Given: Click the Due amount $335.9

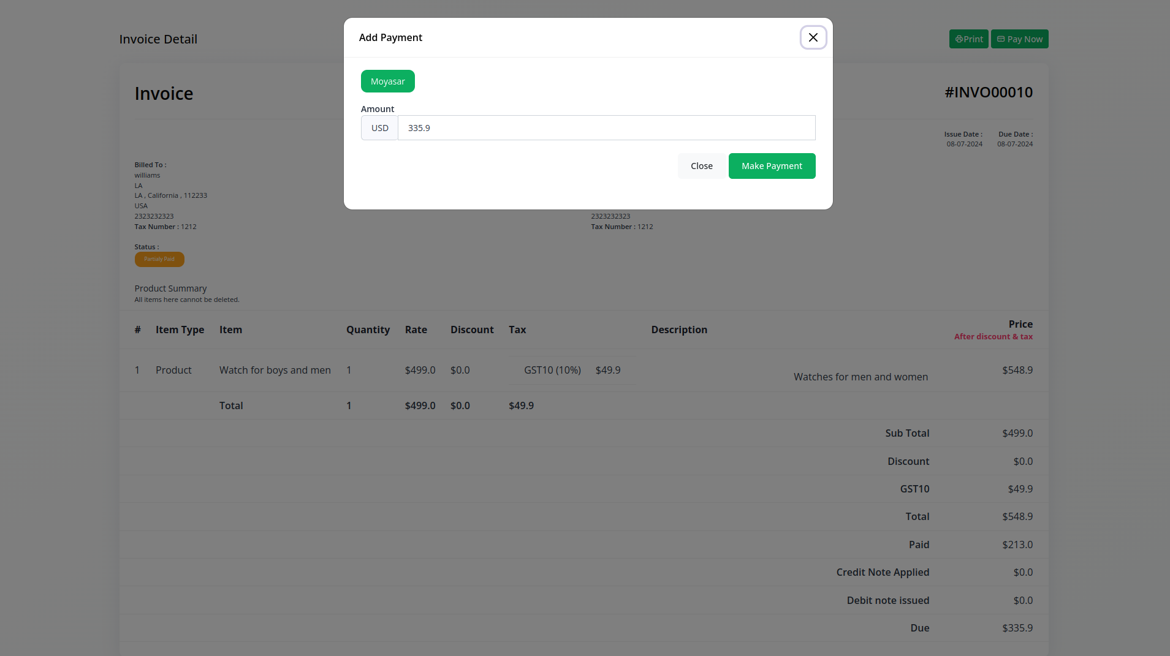Looking at the screenshot, I should 1017,628.
